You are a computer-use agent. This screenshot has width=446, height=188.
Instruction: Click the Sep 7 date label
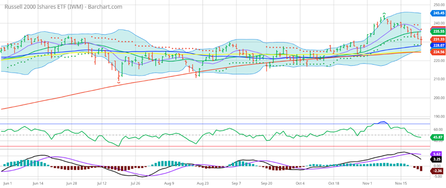click(236, 184)
